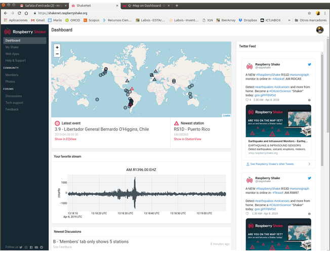This screenshot has width=330, height=253.
Task: Open Photos under Community
Action: 10,81
